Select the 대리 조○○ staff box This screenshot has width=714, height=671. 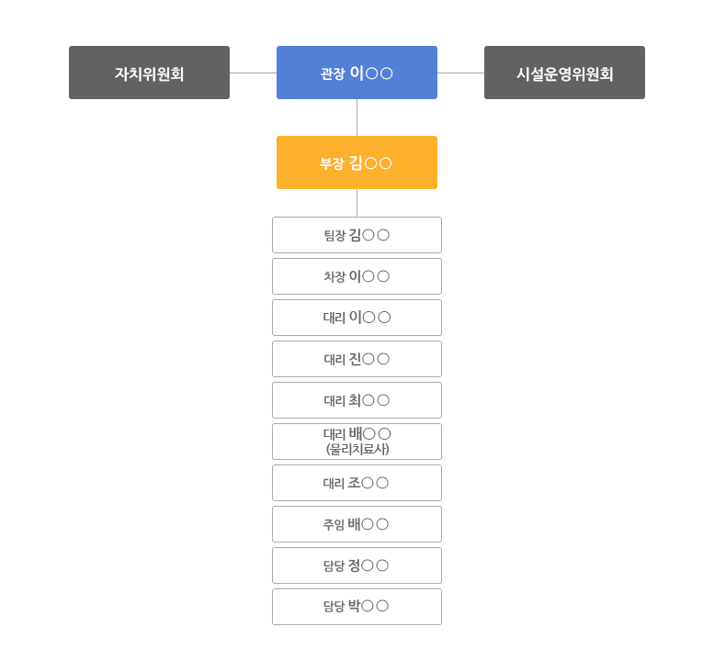pyautogui.click(x=357, y=483)
